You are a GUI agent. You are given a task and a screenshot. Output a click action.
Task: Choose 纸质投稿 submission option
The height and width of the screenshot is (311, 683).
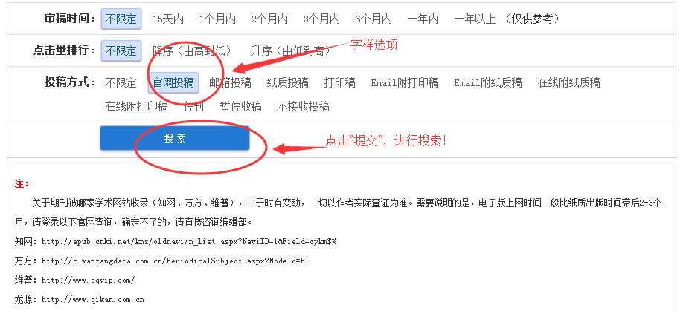(x=287, y=82)
